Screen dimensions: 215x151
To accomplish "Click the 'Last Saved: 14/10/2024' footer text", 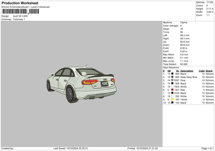I will point(71,149).
